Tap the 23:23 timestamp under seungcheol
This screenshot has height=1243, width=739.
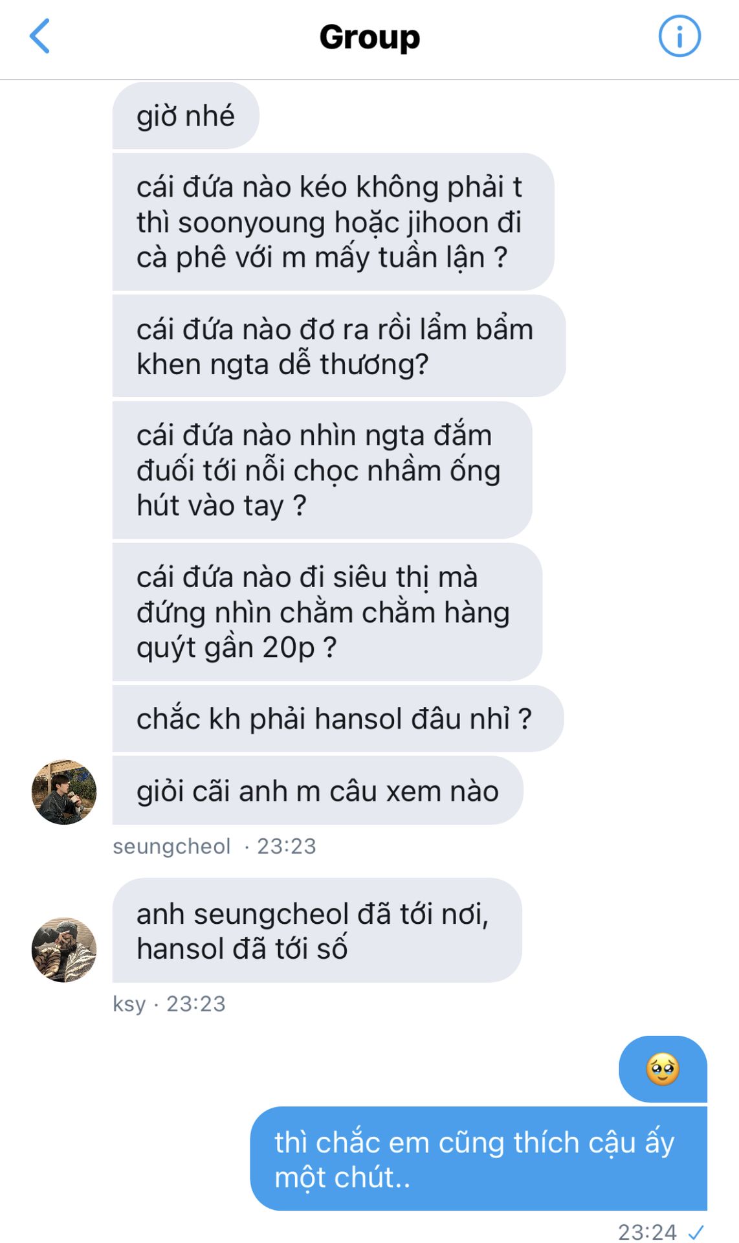tap(287, 846)
